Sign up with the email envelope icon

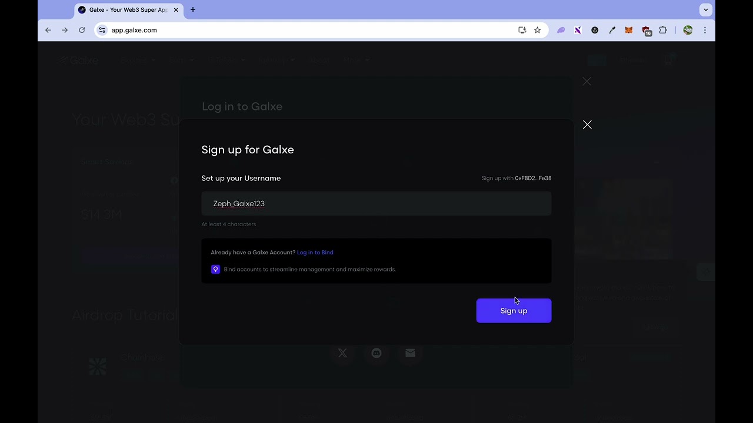(410, 353)
